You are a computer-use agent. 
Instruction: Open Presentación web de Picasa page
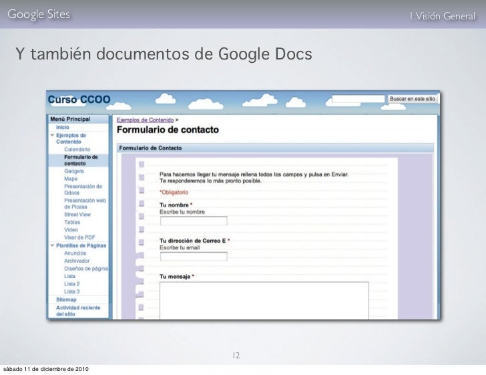[85, 204]
